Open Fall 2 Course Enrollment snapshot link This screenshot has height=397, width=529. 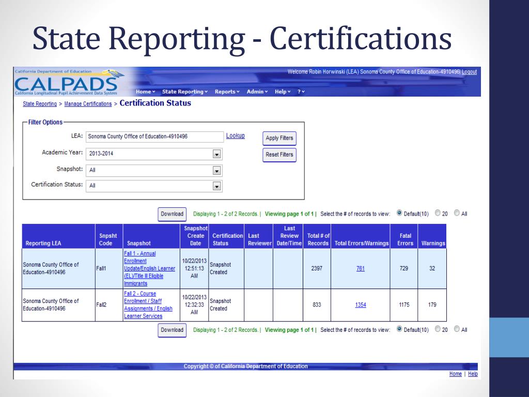coord(148,305)
